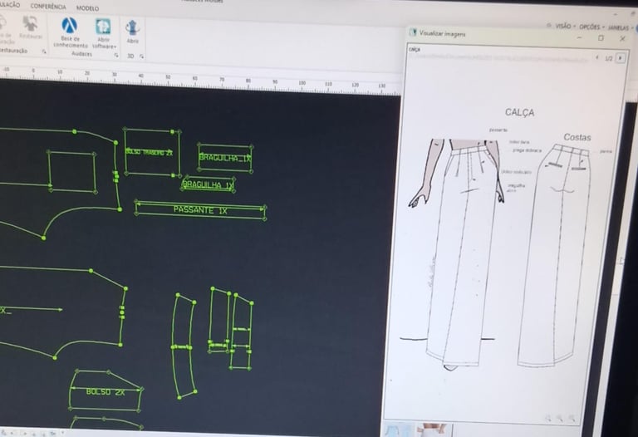Switch to the MODELO ribbon tab

pos(87,8)
